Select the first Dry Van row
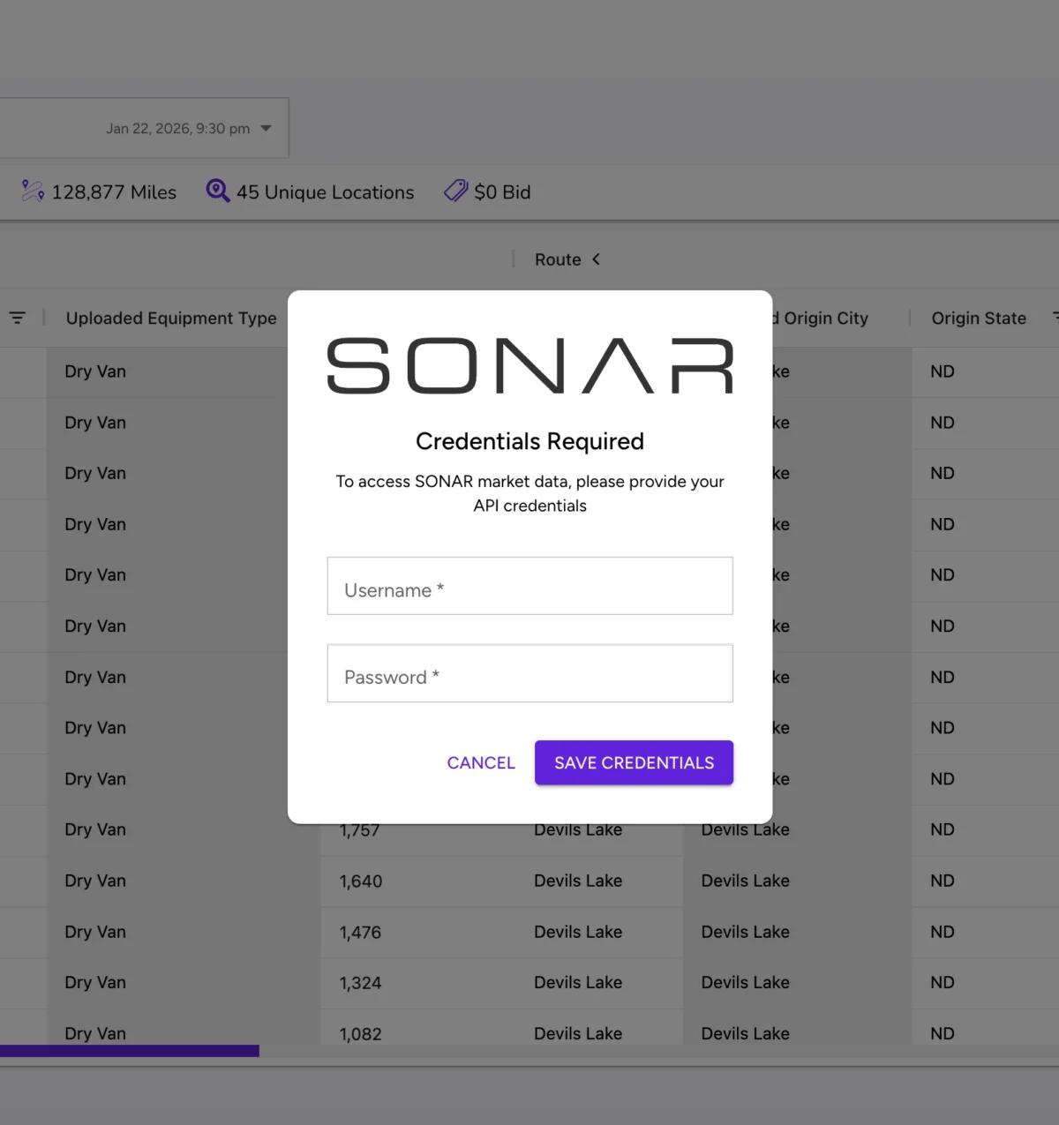1059x1125 pixels. point(94,371)
